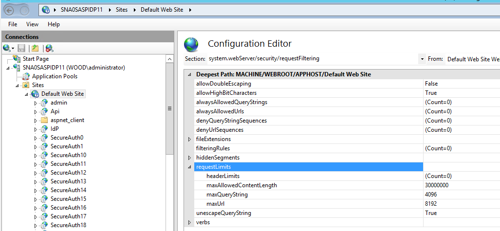Click the Application Pools icon
This screenshot has height=231, width=500.
26,76
